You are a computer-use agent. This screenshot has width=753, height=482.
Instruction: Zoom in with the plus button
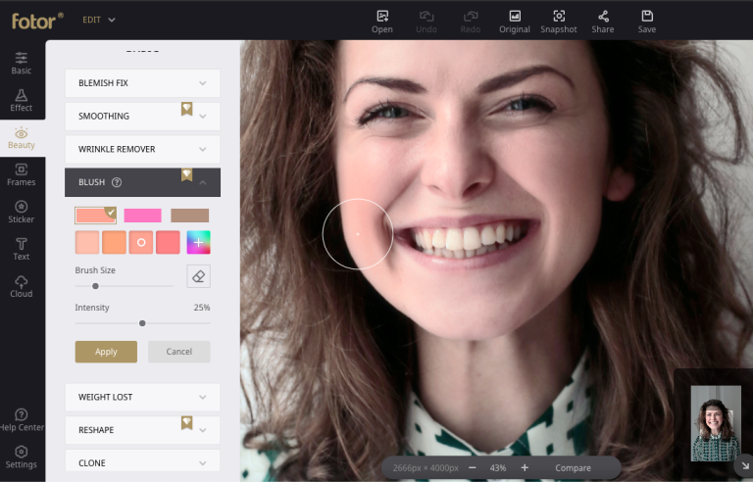[525, 467]
